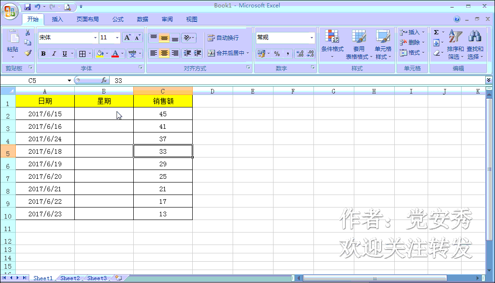Image resolution: width=495 pixels, height=283 pixels.
Task: Switch to the 数据 ribbon tab
Action: [x=143, y=19]
